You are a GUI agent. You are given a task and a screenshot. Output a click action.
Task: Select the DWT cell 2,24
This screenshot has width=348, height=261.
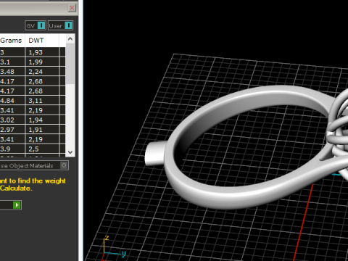pyautogui.click(x=42, y=72)
